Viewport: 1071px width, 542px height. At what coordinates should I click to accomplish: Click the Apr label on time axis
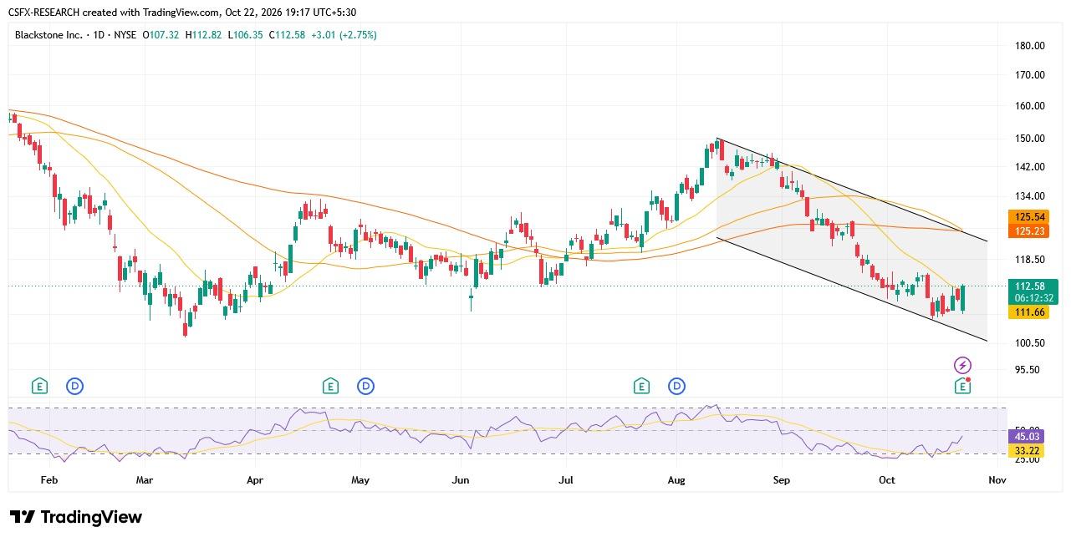(x=255, y=480)
